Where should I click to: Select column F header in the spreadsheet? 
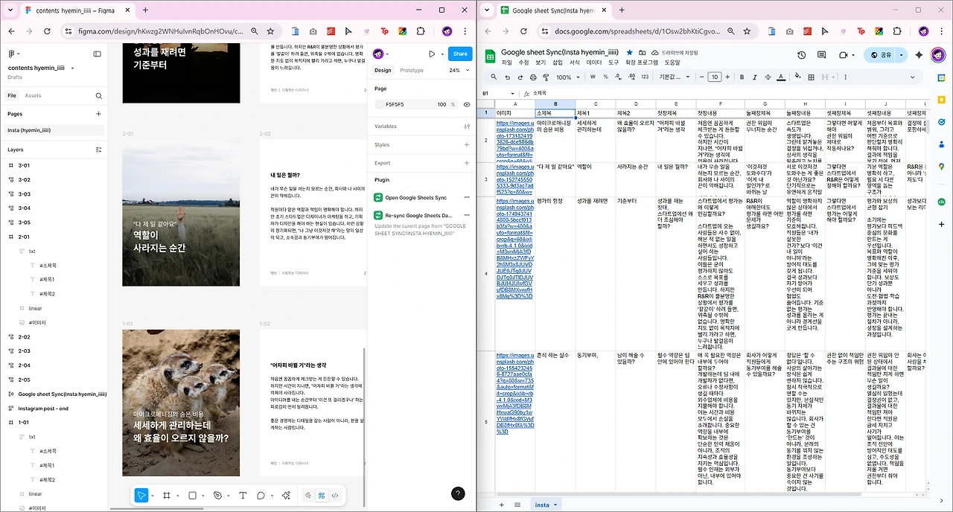[720, 103]
